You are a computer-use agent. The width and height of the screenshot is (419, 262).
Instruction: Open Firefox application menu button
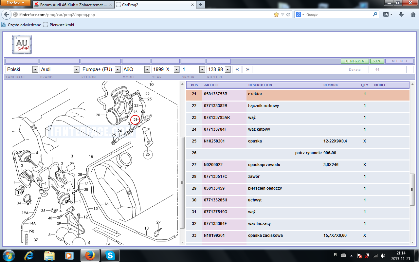click(16, 3)
